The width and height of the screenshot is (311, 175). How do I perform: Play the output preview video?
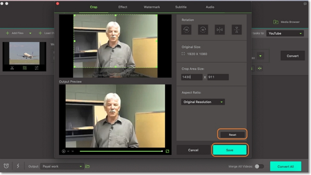[64, 151]
